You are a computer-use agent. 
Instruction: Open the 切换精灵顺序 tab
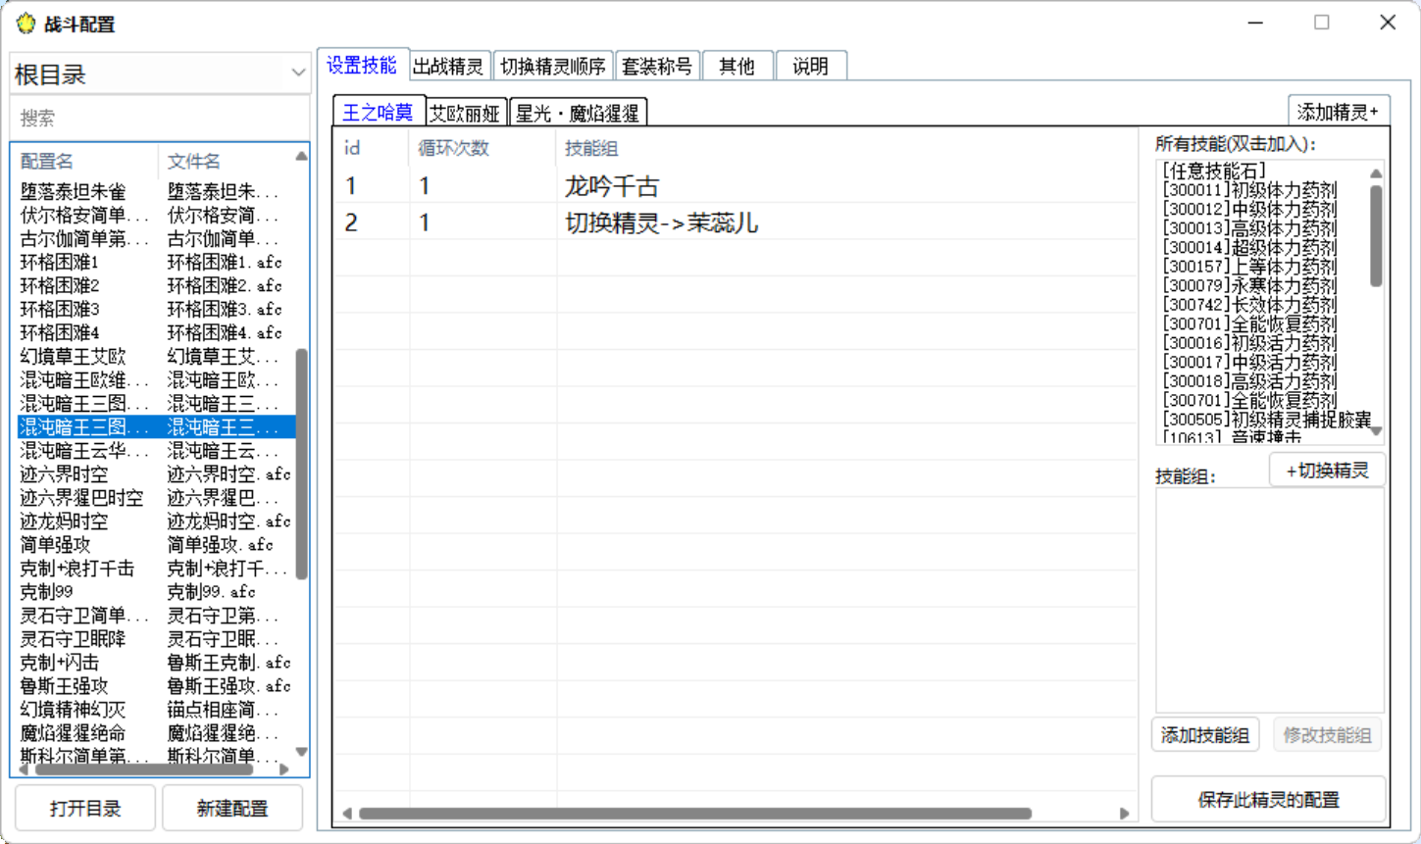553,67
